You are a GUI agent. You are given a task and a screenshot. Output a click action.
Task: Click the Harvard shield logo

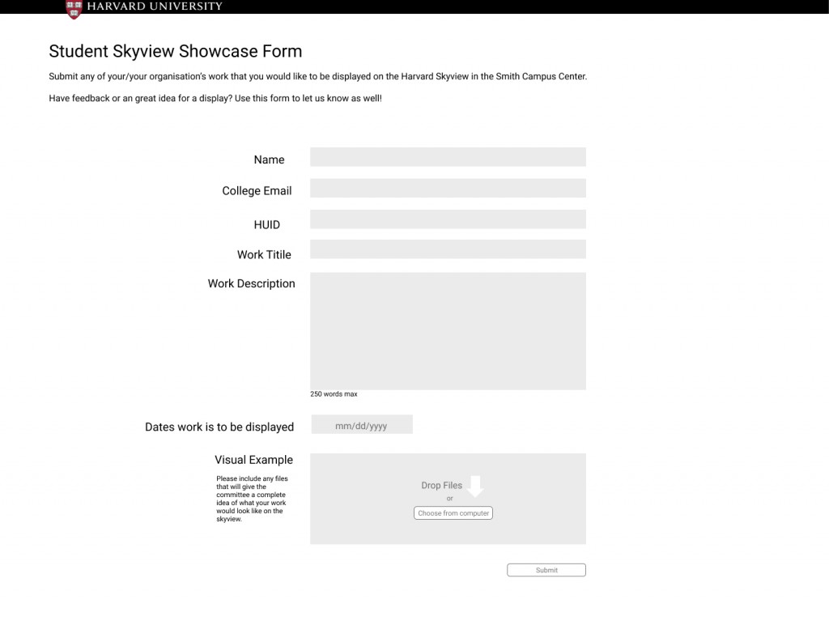(74, 8)
